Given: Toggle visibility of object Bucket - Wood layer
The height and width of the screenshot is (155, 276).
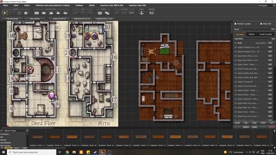Looking at the screenshot, I should coord(236,90).
